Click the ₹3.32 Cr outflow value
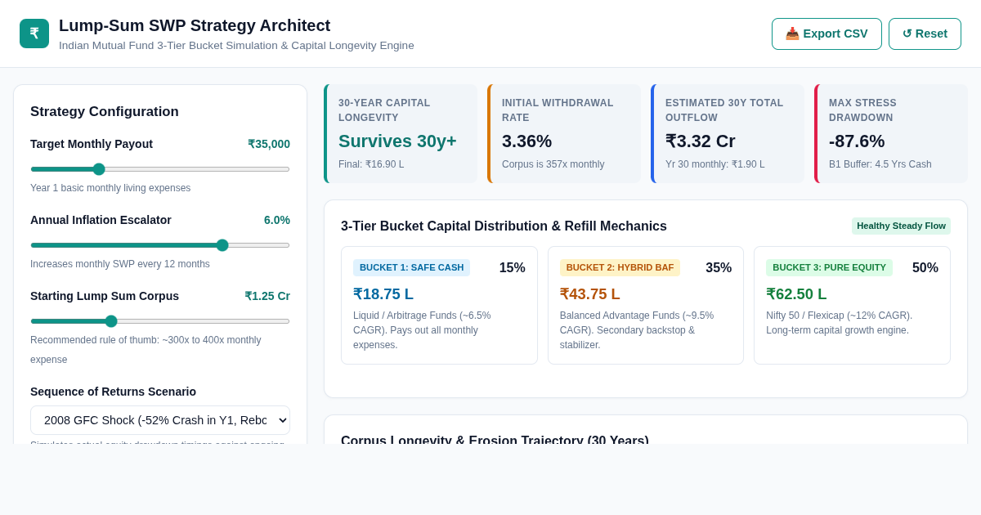Screen dimensions: 981x515 701,141
